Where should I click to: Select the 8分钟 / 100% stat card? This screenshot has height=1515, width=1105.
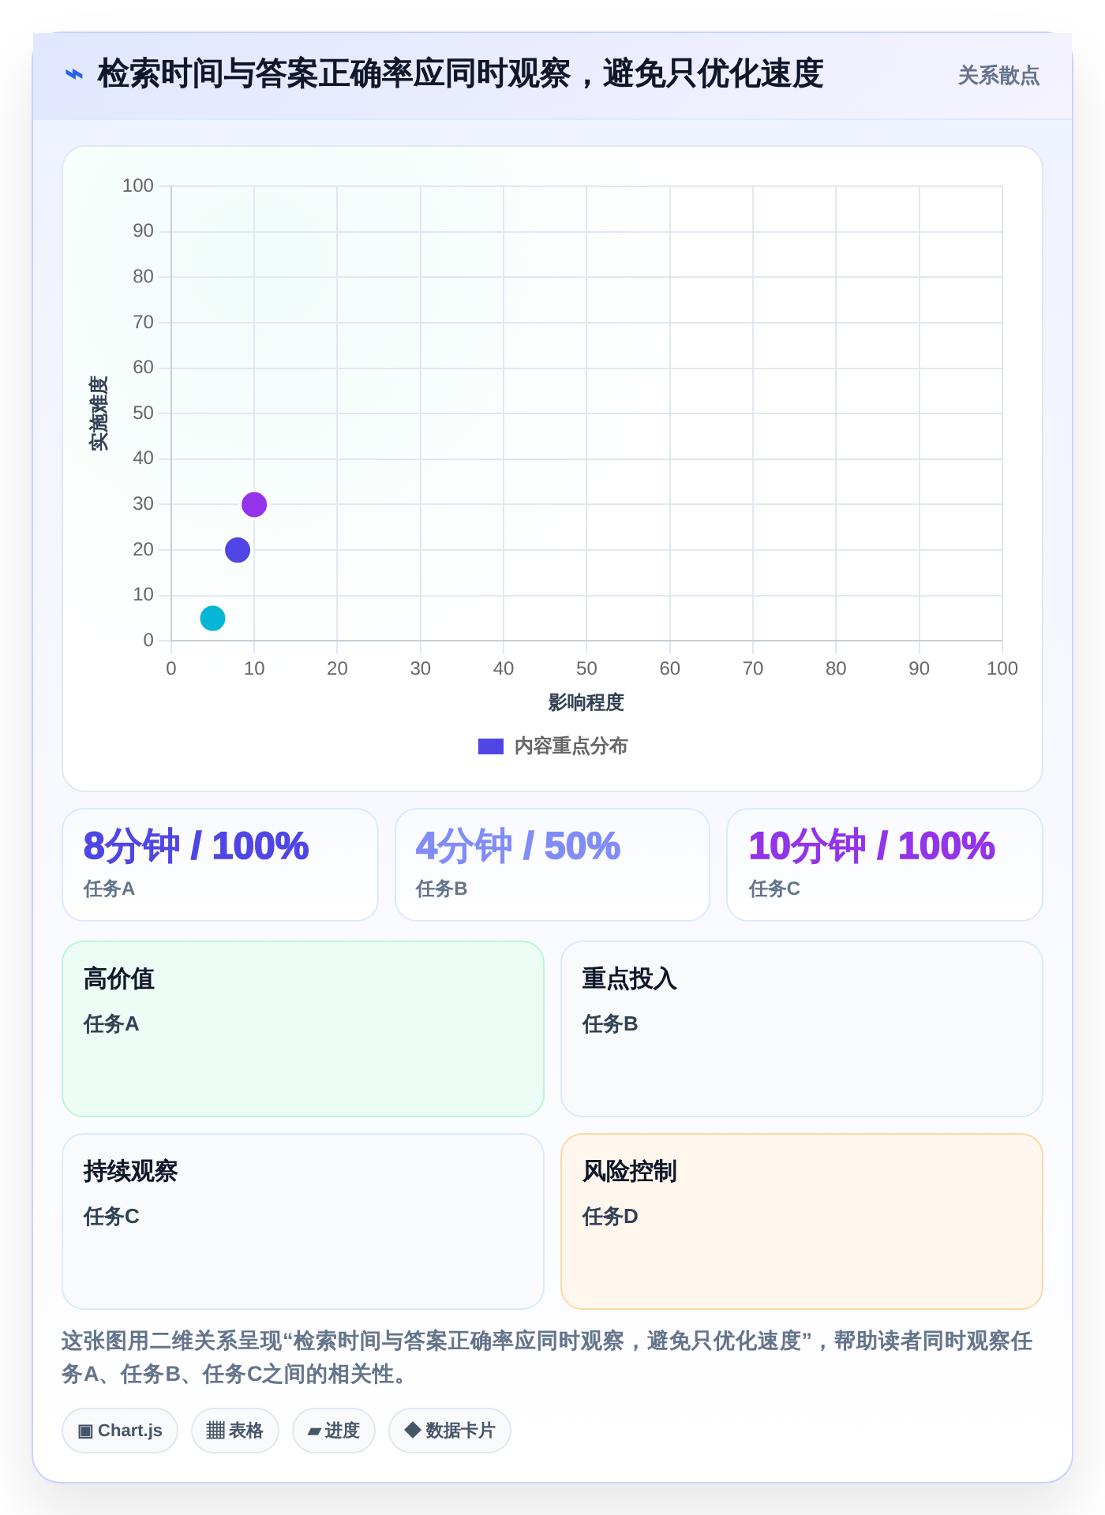[x=220, y=865]
